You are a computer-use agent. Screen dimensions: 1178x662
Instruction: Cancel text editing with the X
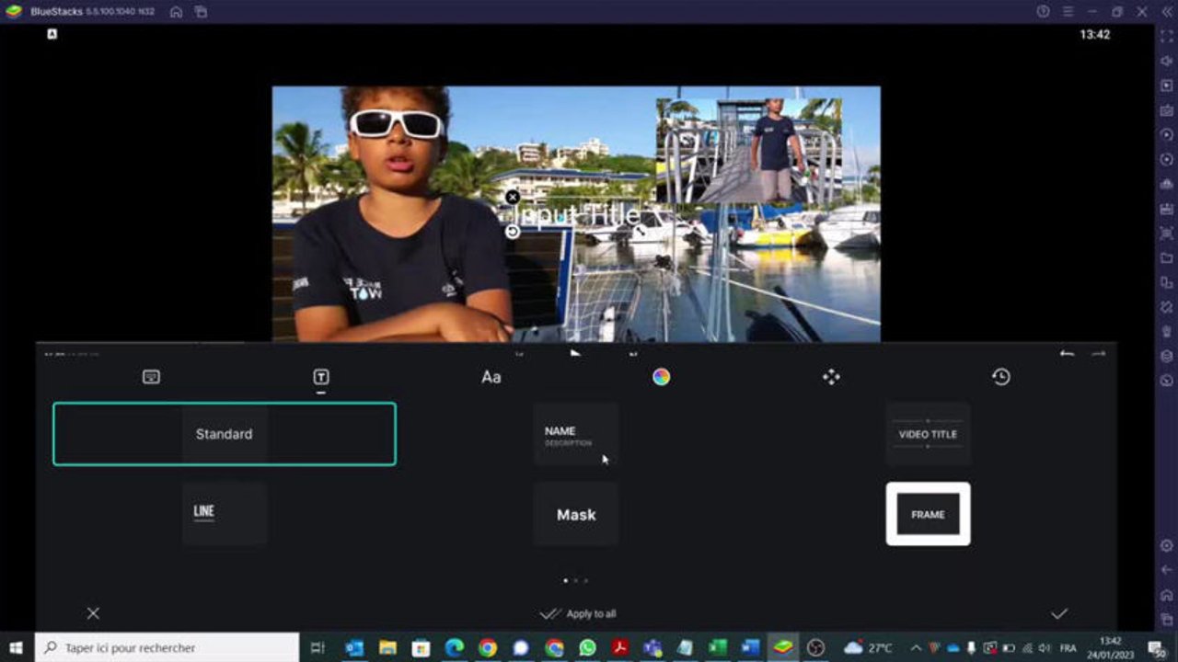pos(93,613)
